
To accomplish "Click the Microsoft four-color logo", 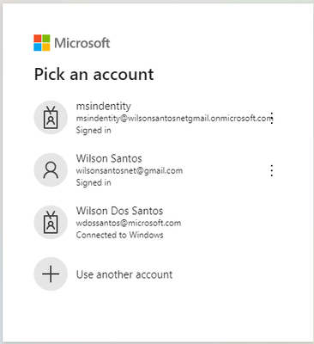I will [42, 43].
